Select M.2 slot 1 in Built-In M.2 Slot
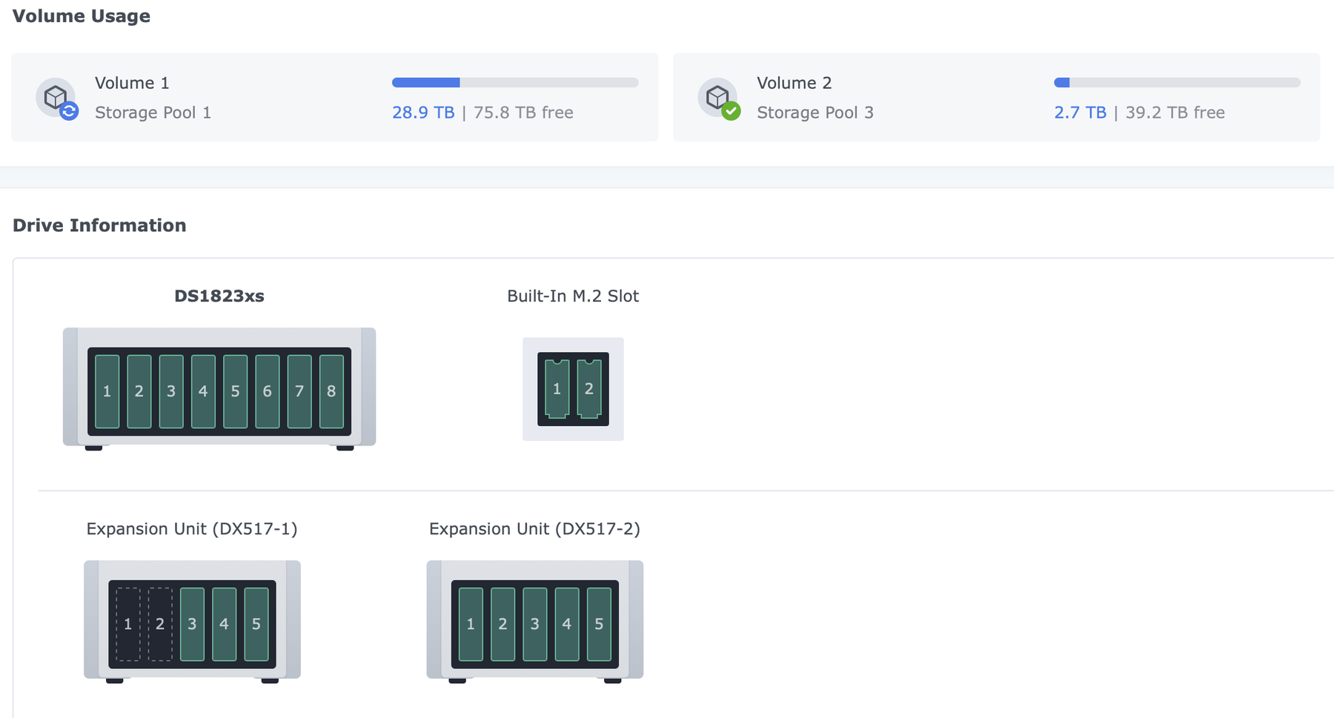 click(x=557, y=389)
